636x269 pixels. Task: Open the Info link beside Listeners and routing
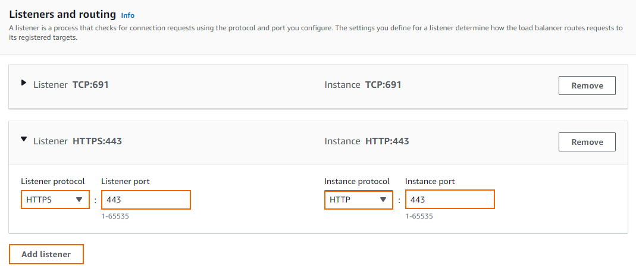128,15
